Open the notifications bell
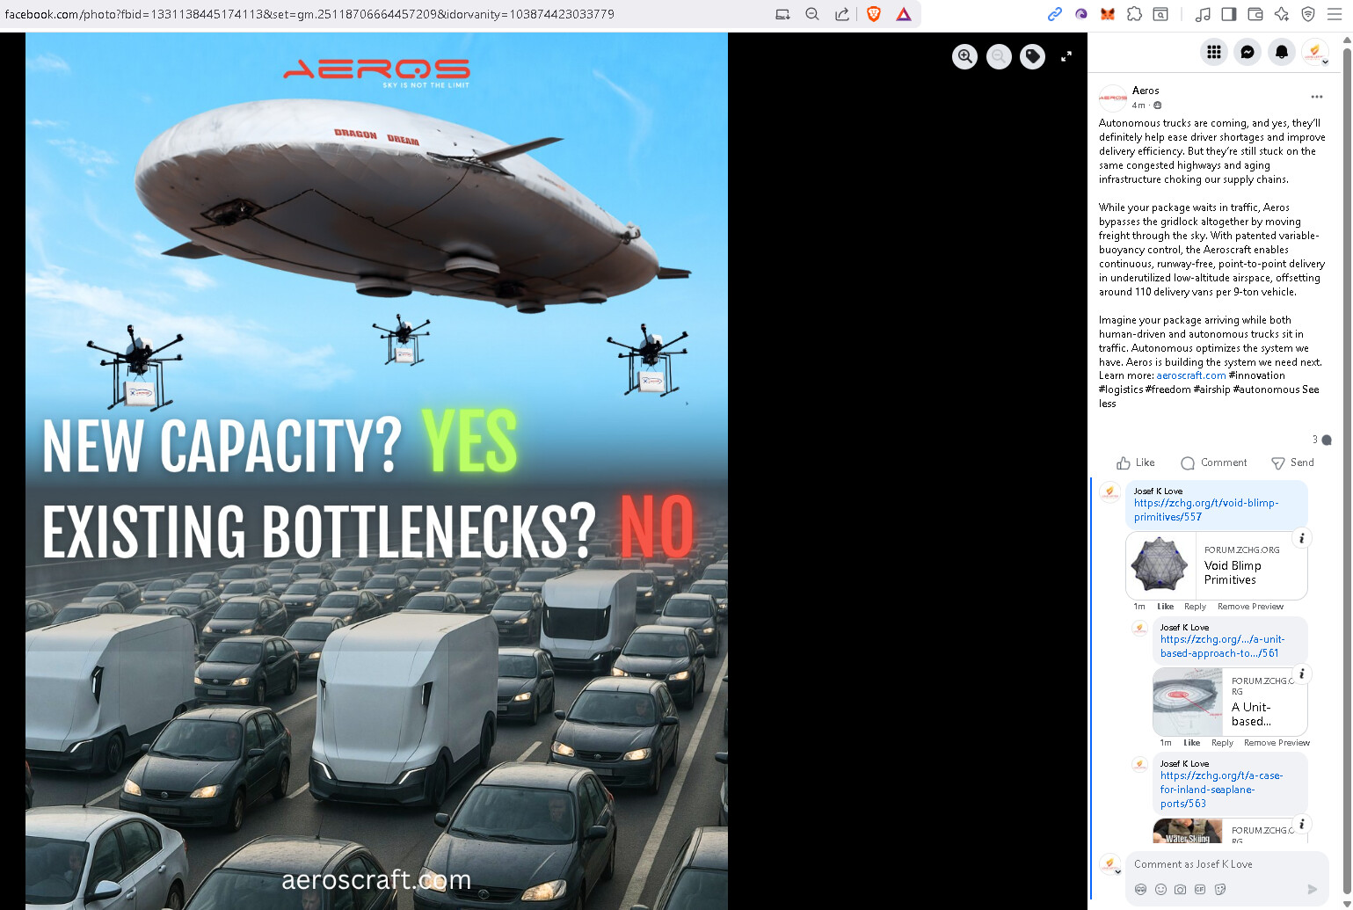Image resolution: width=1353 pixels, height=910 pixels. [x=1281, y=52]
